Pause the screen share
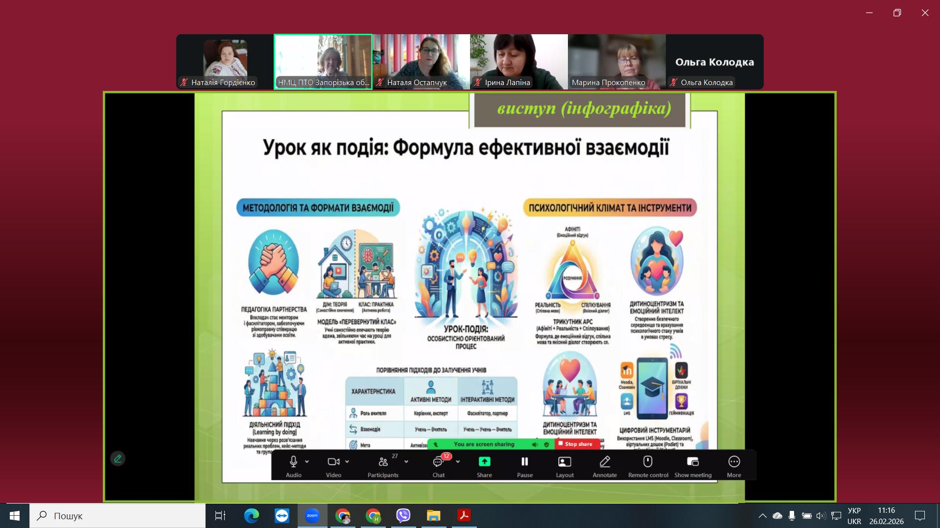The image size is (940, 528). [524, 462]
